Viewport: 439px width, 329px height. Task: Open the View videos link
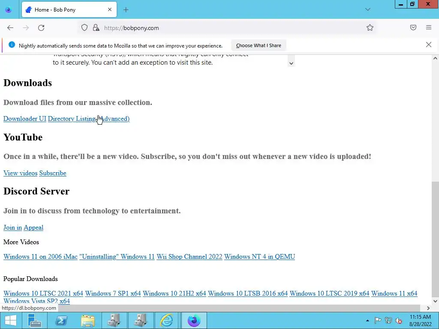21,173
